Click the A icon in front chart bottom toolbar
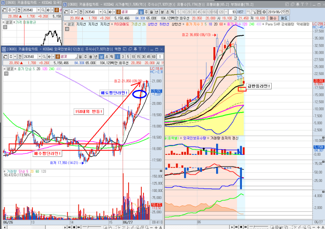 [x=161, y=227]
